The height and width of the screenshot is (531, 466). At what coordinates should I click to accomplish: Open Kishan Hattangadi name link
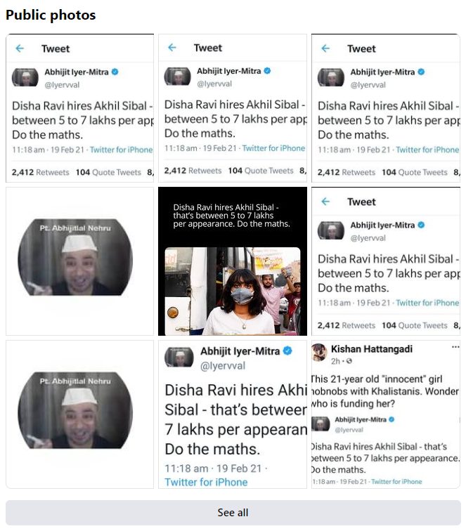[372, 349]
